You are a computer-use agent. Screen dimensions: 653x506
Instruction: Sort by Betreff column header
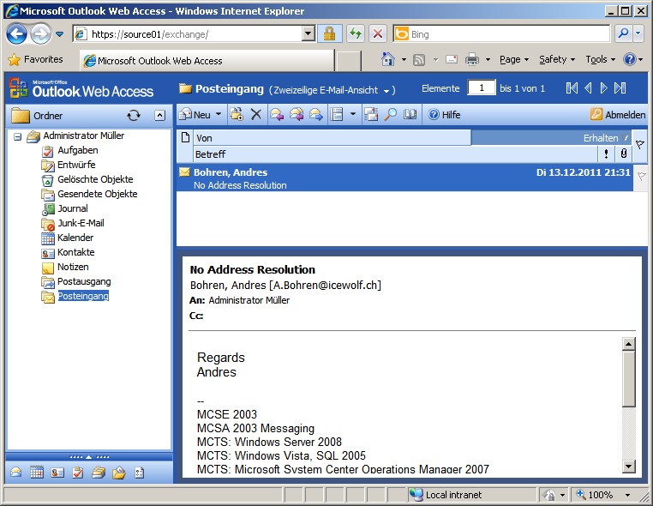[x=395, y=154]
